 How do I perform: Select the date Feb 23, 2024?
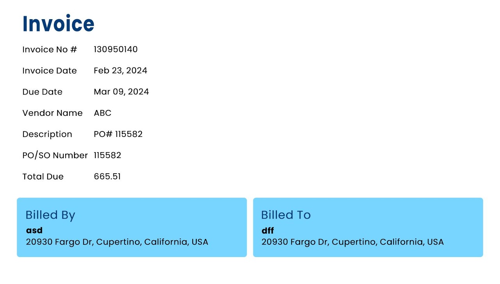click(120, 71)
